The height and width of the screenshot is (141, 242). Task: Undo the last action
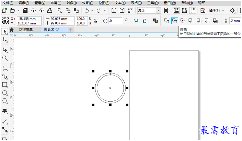(87, 11)
